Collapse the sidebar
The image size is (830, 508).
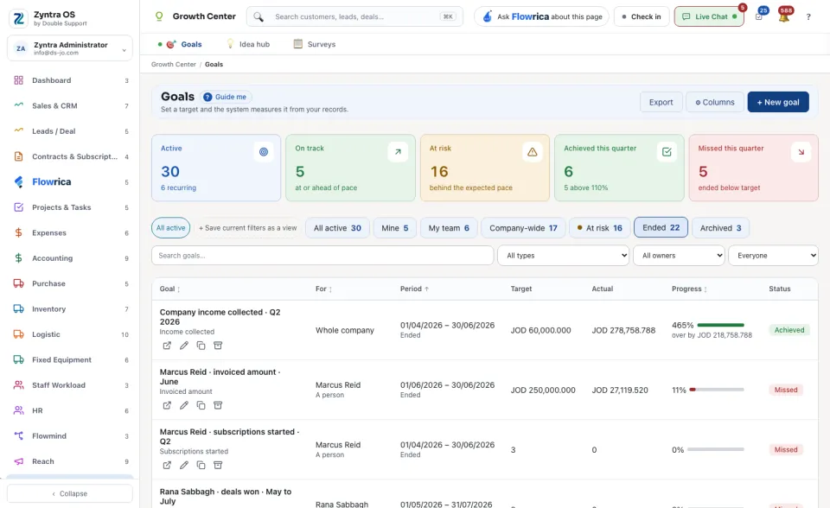click(x=70, y=493)
